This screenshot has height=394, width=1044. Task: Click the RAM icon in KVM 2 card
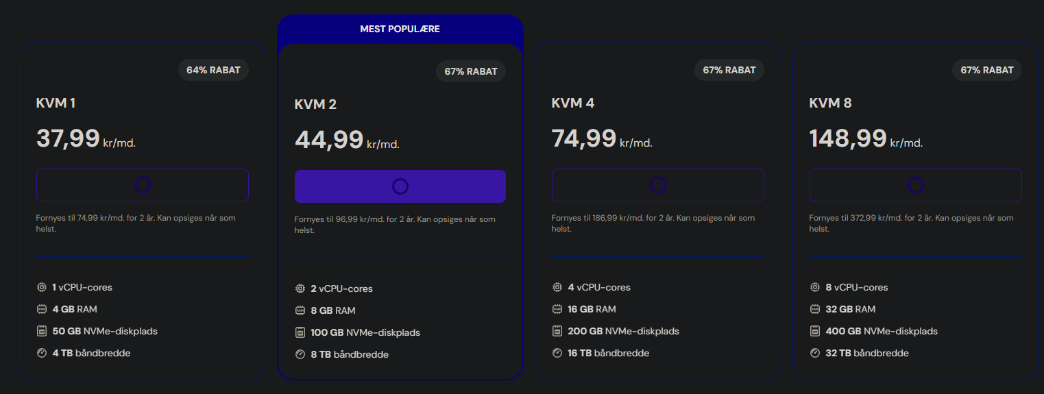[x=300, y=310]
